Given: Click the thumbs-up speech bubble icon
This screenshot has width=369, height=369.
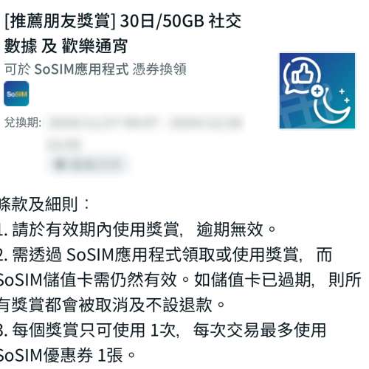Looking at the screenshot, I should point(301,77).
